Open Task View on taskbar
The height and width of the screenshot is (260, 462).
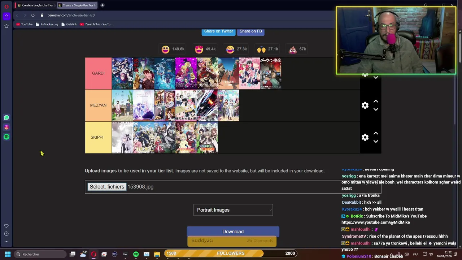(x=73, y=254)
